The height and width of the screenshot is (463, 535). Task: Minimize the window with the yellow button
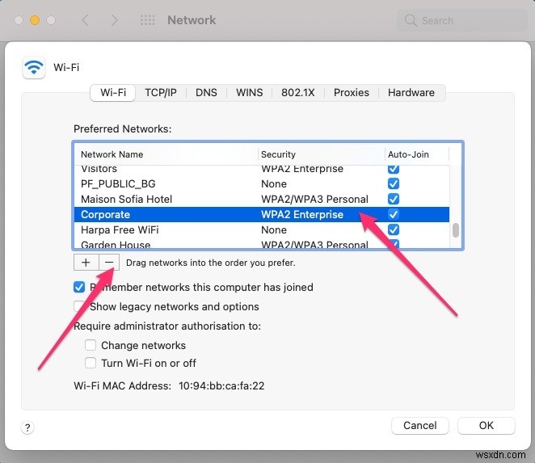click(35, 20)
